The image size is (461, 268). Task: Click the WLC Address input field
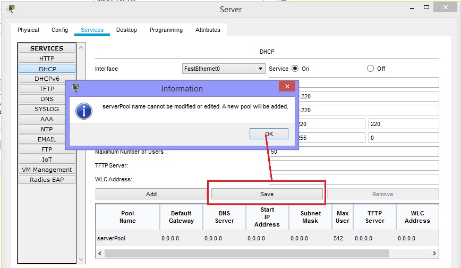(x=354, y=179)
